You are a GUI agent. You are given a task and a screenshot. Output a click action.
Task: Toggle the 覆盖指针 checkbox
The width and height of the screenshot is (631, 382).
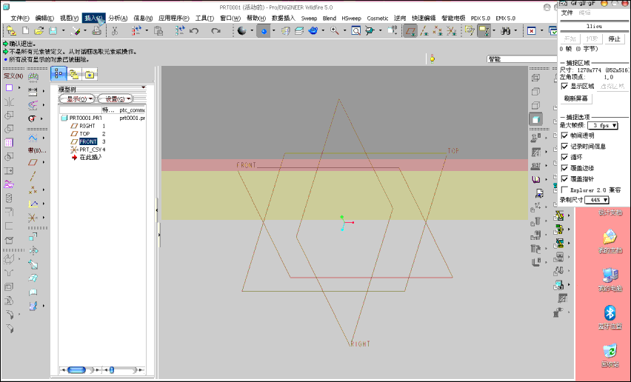[x=564, y=179]
